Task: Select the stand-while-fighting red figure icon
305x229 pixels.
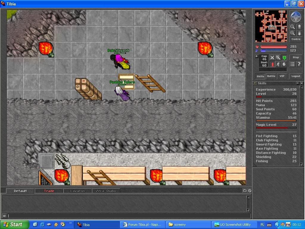Action: coord(272,64)
